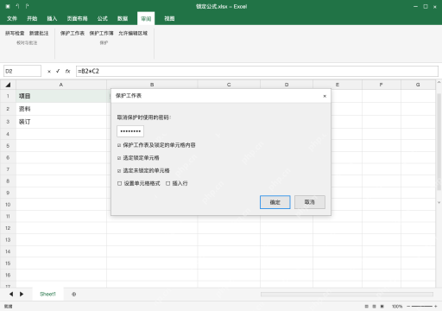442x311 pixels.
Task: Click the zoom out minus icon
Action: click(408, 307)
